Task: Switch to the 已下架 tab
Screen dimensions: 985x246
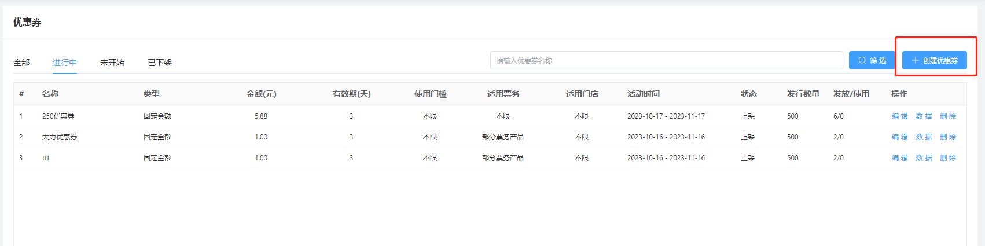Action: click(160, 63)
